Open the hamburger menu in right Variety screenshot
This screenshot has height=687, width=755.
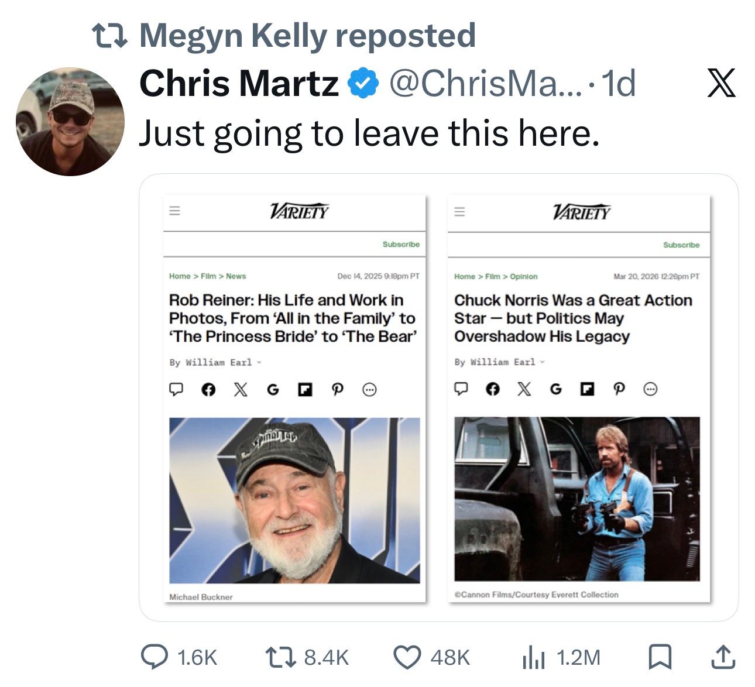pyautogui.click(x=460, y=211)
